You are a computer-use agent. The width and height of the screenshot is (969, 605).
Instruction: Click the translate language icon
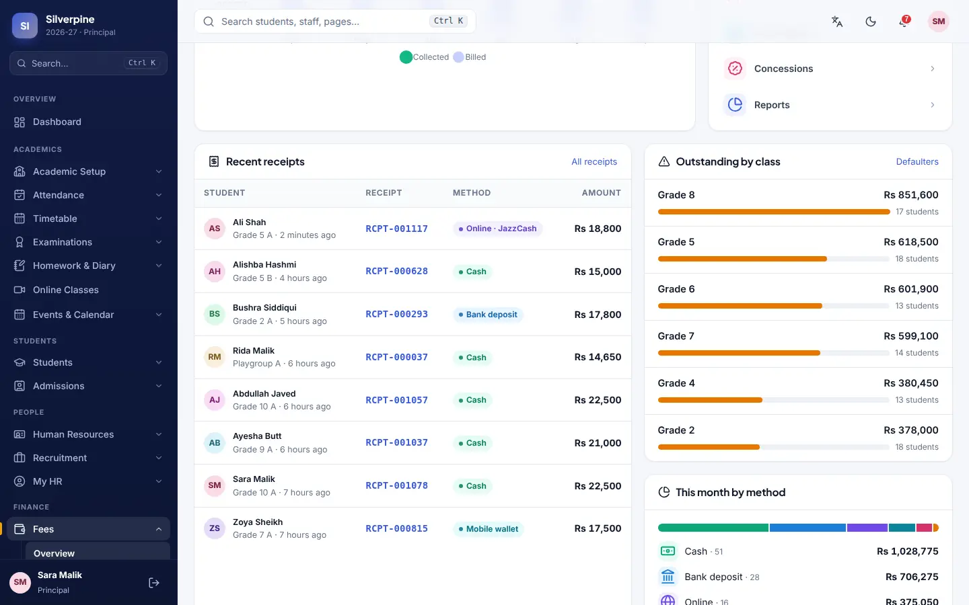click(x=837, y=22)
